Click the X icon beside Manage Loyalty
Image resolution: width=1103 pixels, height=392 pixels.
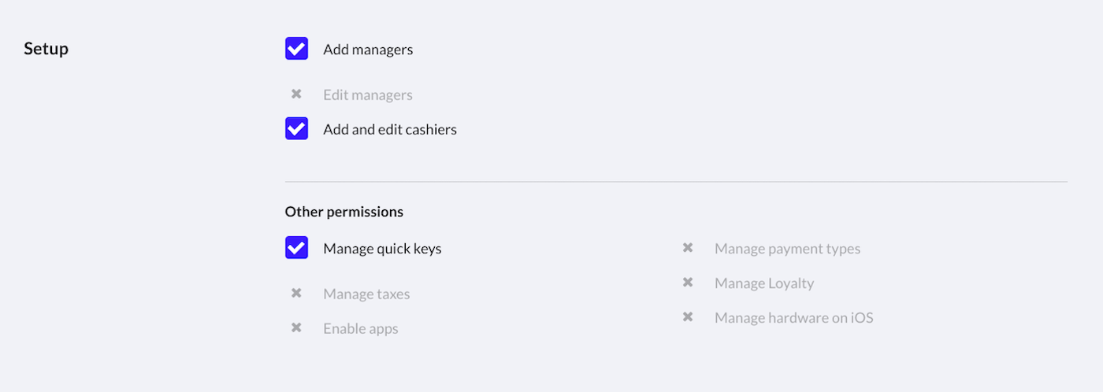point(687,283)
